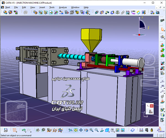The width and height of the screenshot is (166, 138).
Task: Click the Existing Component icon
Action: tap(51, 12)
